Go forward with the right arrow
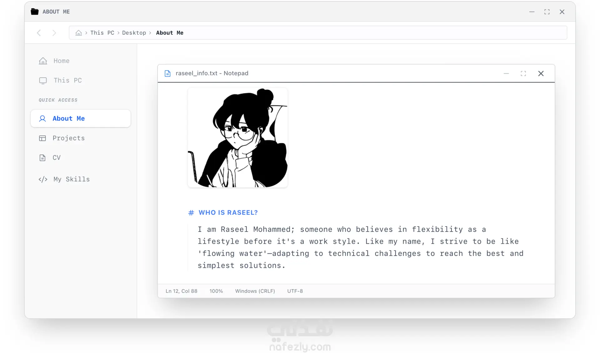 point(54,33)
